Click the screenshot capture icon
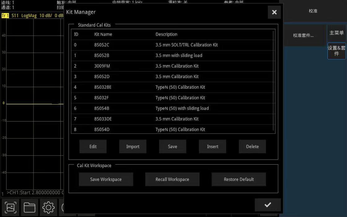 pos(11,207)
